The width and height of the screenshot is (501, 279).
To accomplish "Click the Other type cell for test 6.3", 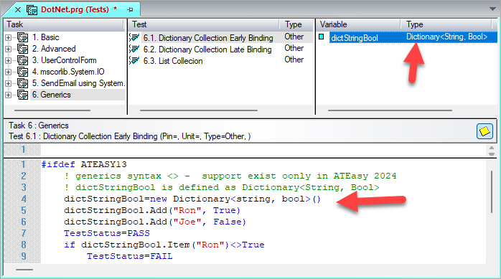I will pyautogui.click(x=294, y=60).
